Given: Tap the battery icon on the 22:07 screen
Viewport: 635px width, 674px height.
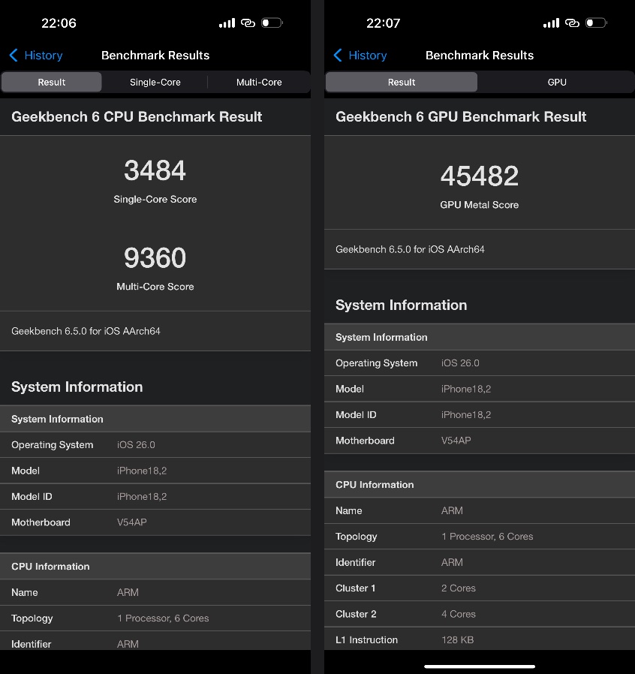Looking at the screenshot, I should pos(595,23).
